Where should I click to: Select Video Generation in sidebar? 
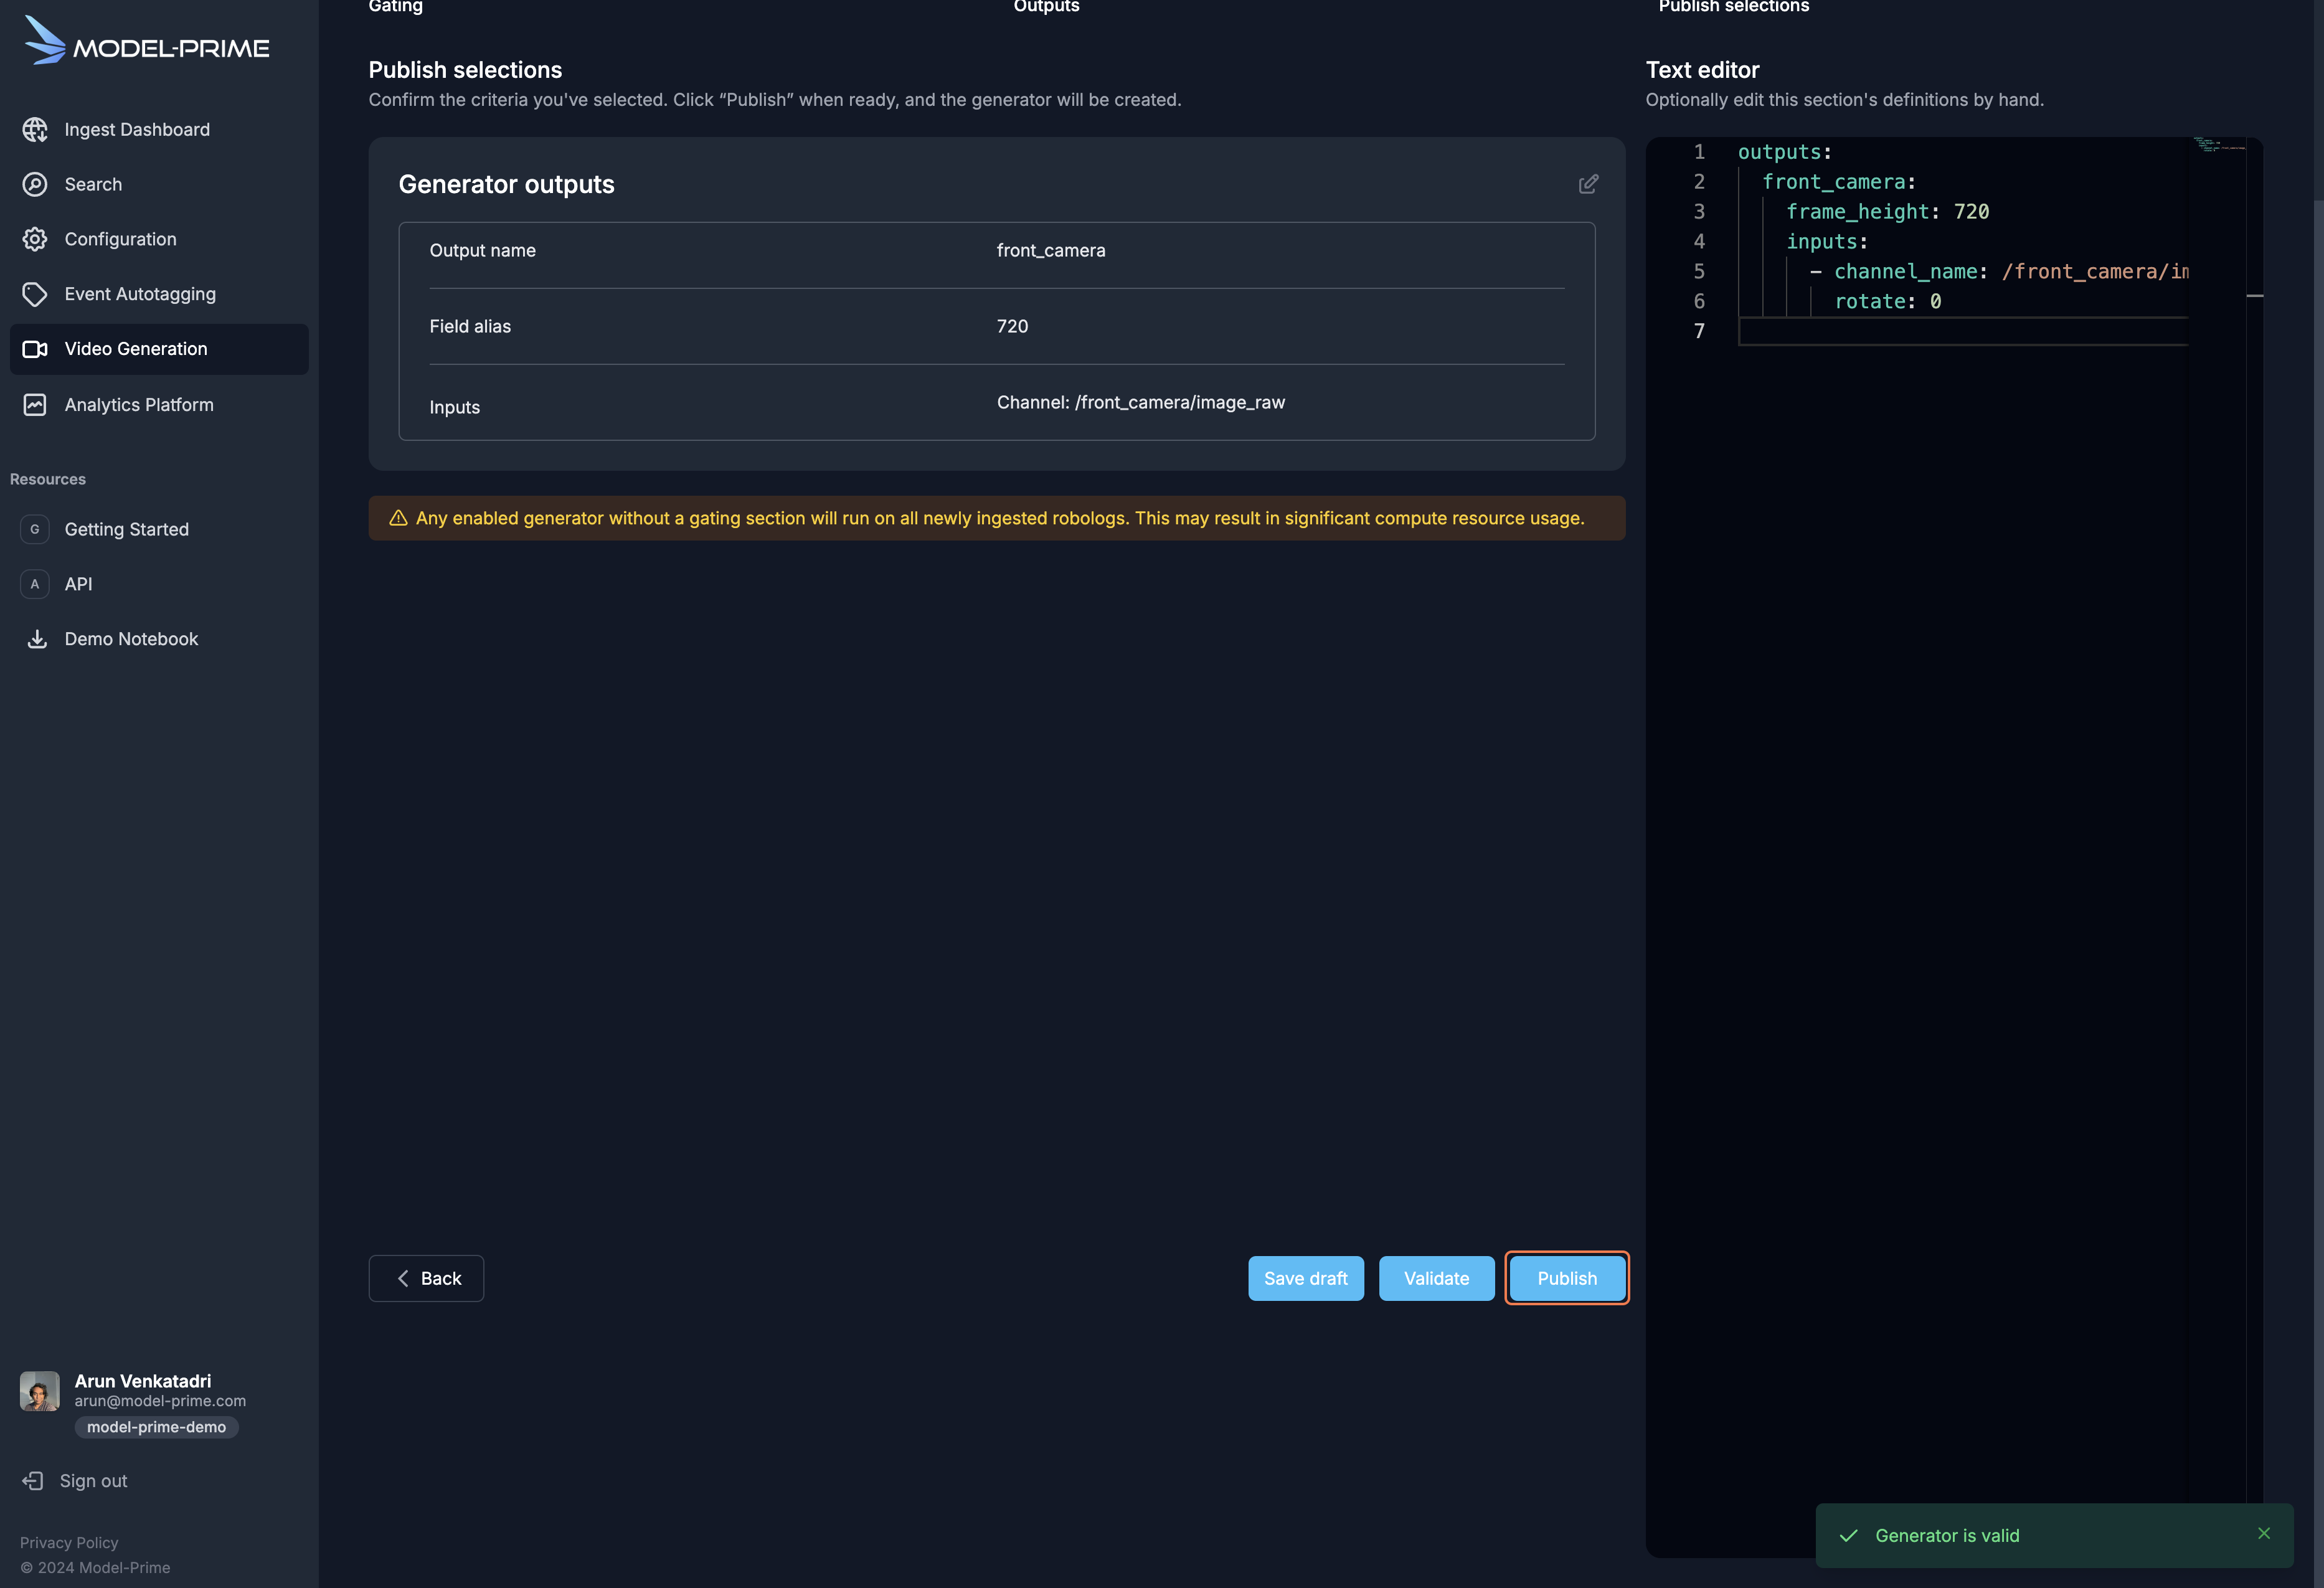click(x=159, y=349)
